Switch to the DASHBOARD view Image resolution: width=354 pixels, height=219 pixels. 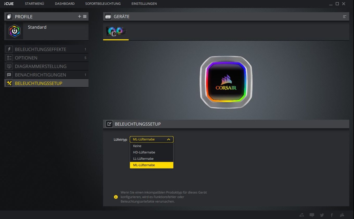click(x=65, y=4)
